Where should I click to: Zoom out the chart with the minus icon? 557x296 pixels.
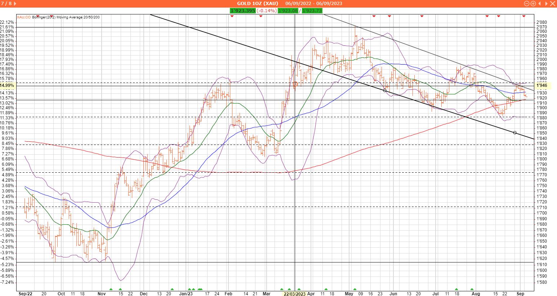click(x=527, y=4)
